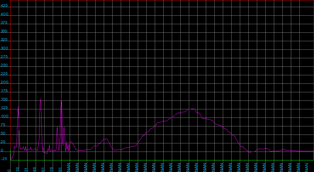Select the 400 Y-axis tick label
This screenshot has height=172, width=314.
pyautogui.click(x=4, y=14)
